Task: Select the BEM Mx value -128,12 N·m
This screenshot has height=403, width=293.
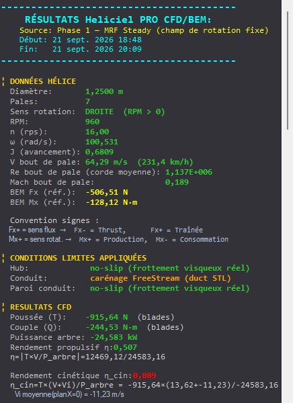Action: (112, 202)
